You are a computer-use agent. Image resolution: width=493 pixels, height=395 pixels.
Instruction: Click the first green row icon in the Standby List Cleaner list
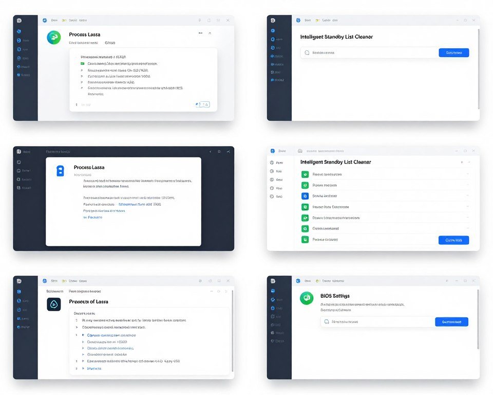coord(305,174)
